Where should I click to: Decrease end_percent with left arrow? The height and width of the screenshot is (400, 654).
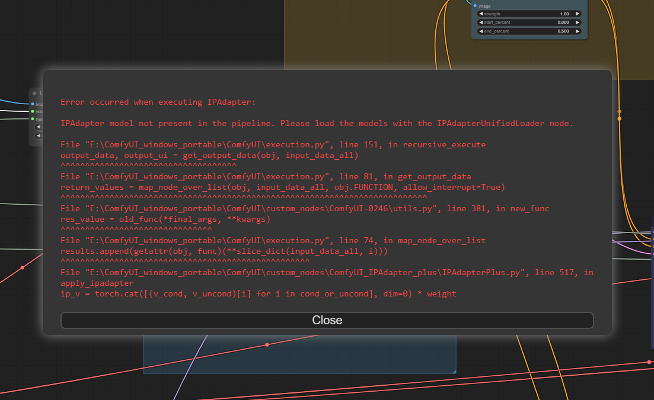click(481, 31)
